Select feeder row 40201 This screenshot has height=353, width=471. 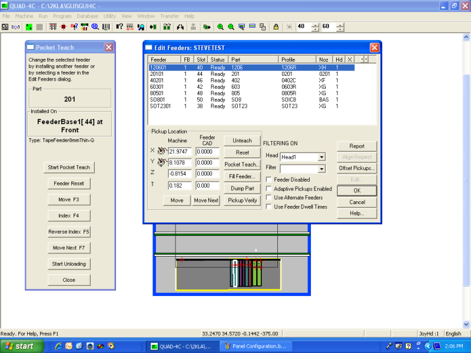[x=251, y=81]
